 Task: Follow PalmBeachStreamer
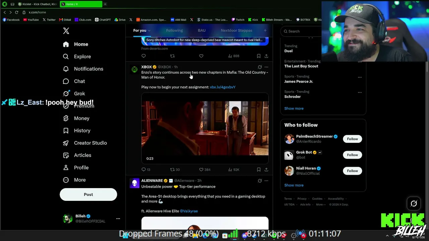point(352,139)
